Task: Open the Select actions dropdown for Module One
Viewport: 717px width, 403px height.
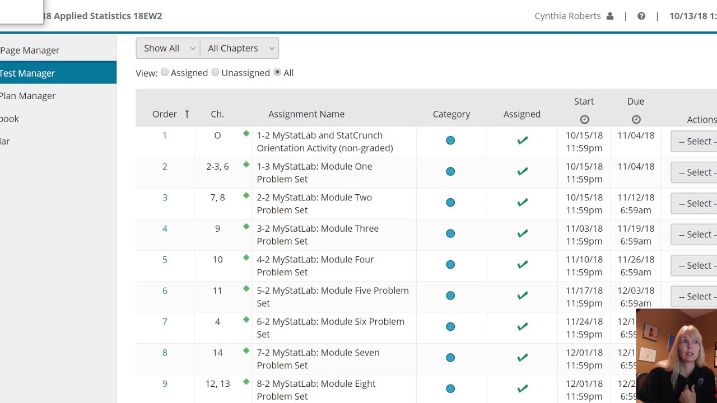Action: [696, 172]
